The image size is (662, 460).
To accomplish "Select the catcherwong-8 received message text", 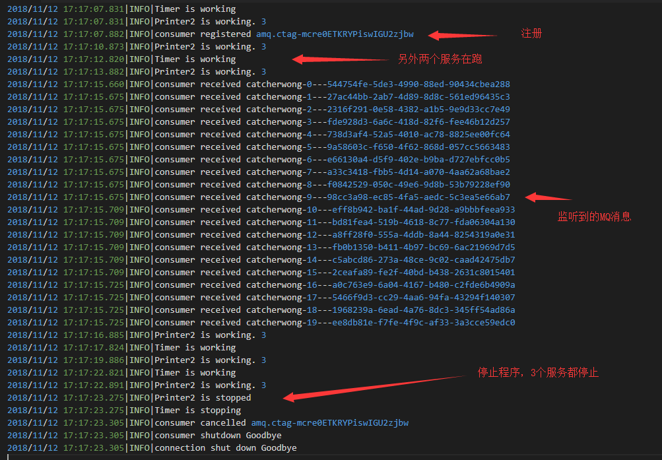I will pos(332,185).
